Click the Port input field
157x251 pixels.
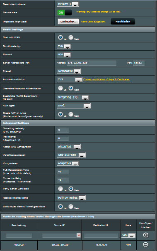coord(139,63)
